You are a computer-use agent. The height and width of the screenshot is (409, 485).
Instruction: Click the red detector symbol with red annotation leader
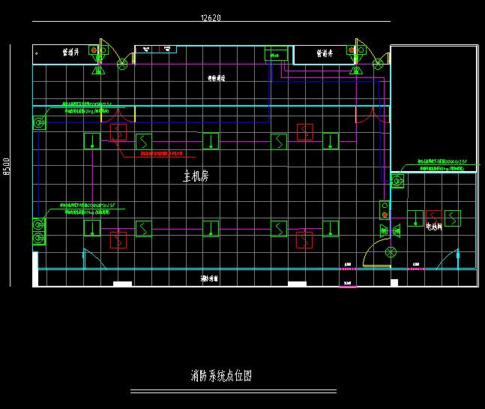[118, 132]
